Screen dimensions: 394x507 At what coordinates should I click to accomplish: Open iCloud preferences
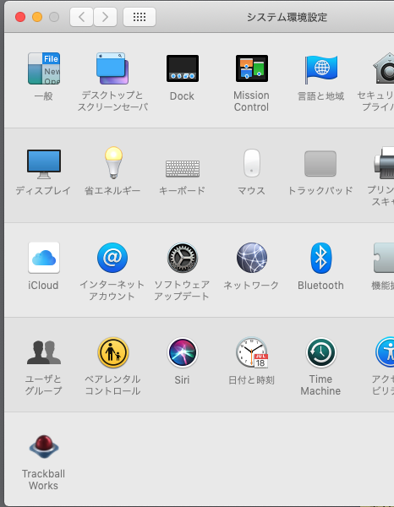point(44,258)
